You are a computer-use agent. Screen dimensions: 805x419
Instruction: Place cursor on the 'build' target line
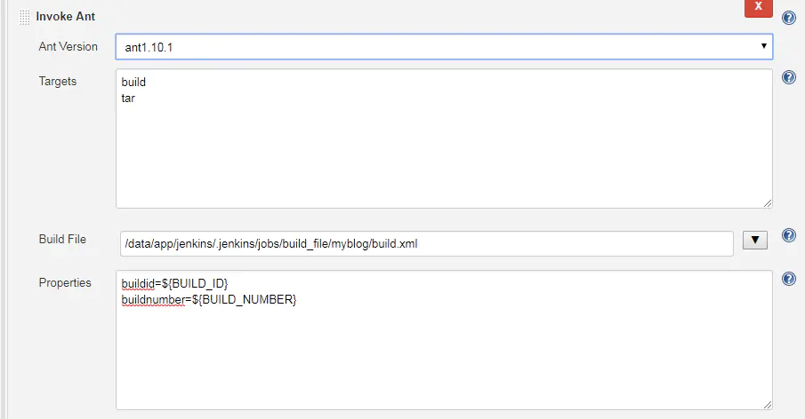pos(133,82)
